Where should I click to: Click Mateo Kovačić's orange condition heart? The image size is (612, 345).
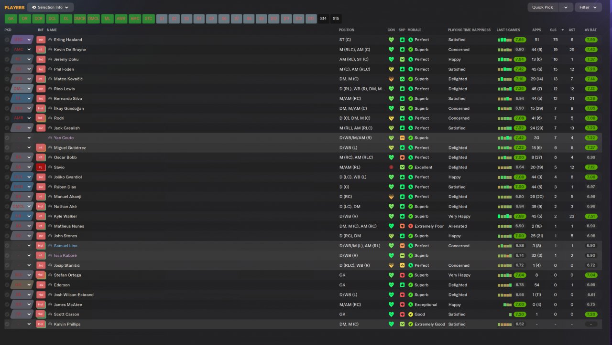point(391,79)
